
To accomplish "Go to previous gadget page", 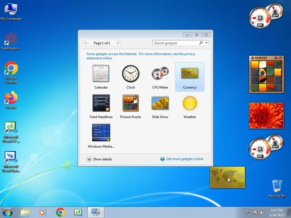I will 86,43.
